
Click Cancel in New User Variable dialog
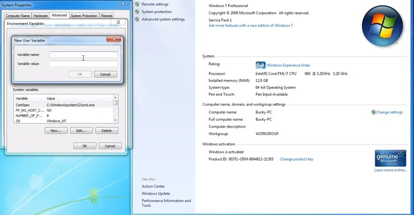[105, 75]
